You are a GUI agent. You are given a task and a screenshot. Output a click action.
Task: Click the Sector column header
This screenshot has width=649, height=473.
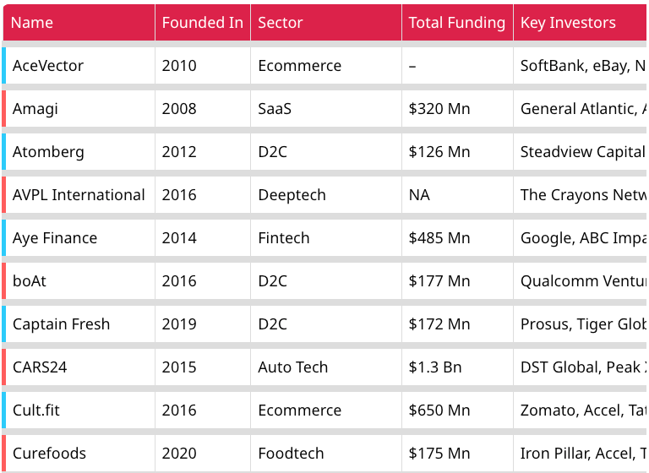point(281,23)
